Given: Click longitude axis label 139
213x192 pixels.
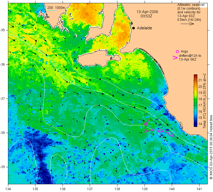Looking at the screenshot, I should (x=145, y=189).
